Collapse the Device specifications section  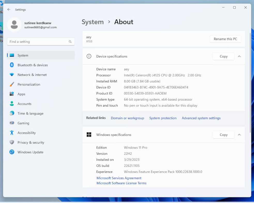click(x=239, y=56)
